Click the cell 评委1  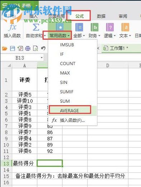tap(24, 113)
